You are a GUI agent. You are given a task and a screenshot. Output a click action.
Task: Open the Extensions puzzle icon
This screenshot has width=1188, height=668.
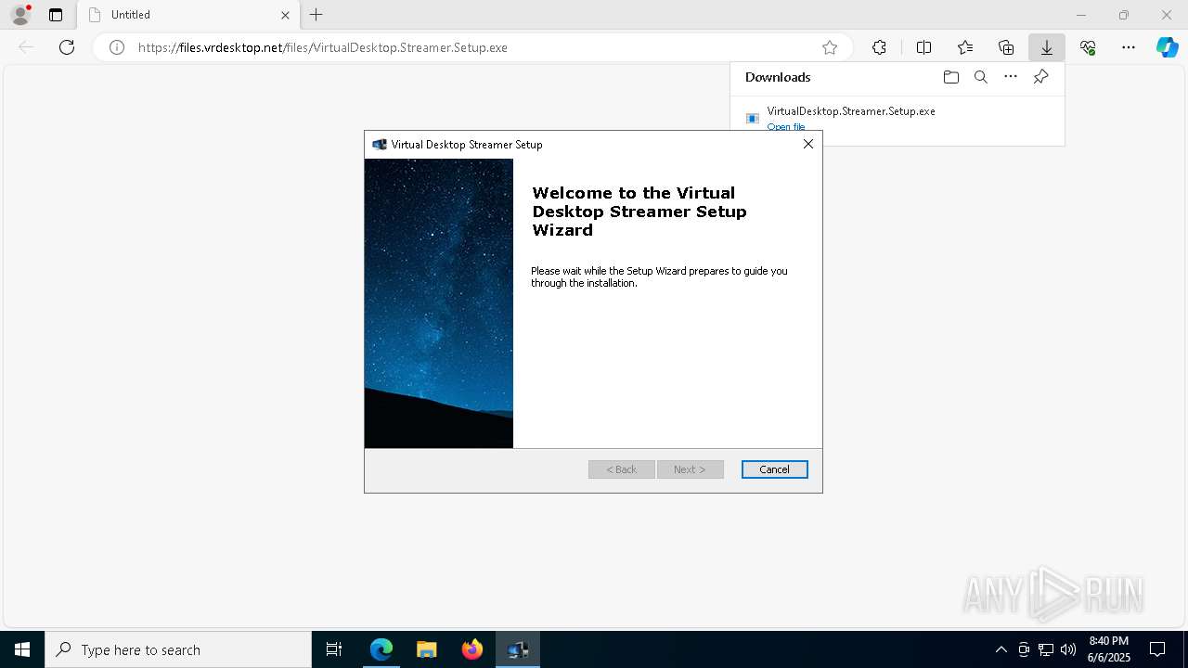(x=879, y=47)
